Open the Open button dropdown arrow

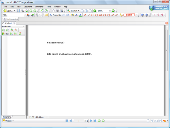[15, 11]
